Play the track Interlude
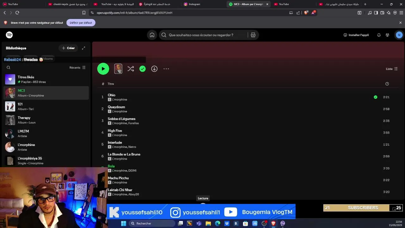405x228 pixels. (115, 142)
